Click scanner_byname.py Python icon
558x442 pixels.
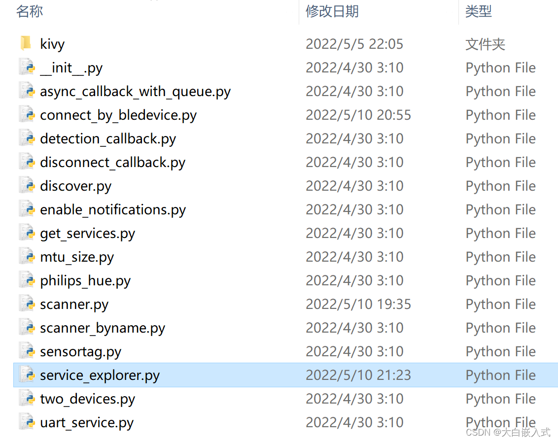[27, 328]
